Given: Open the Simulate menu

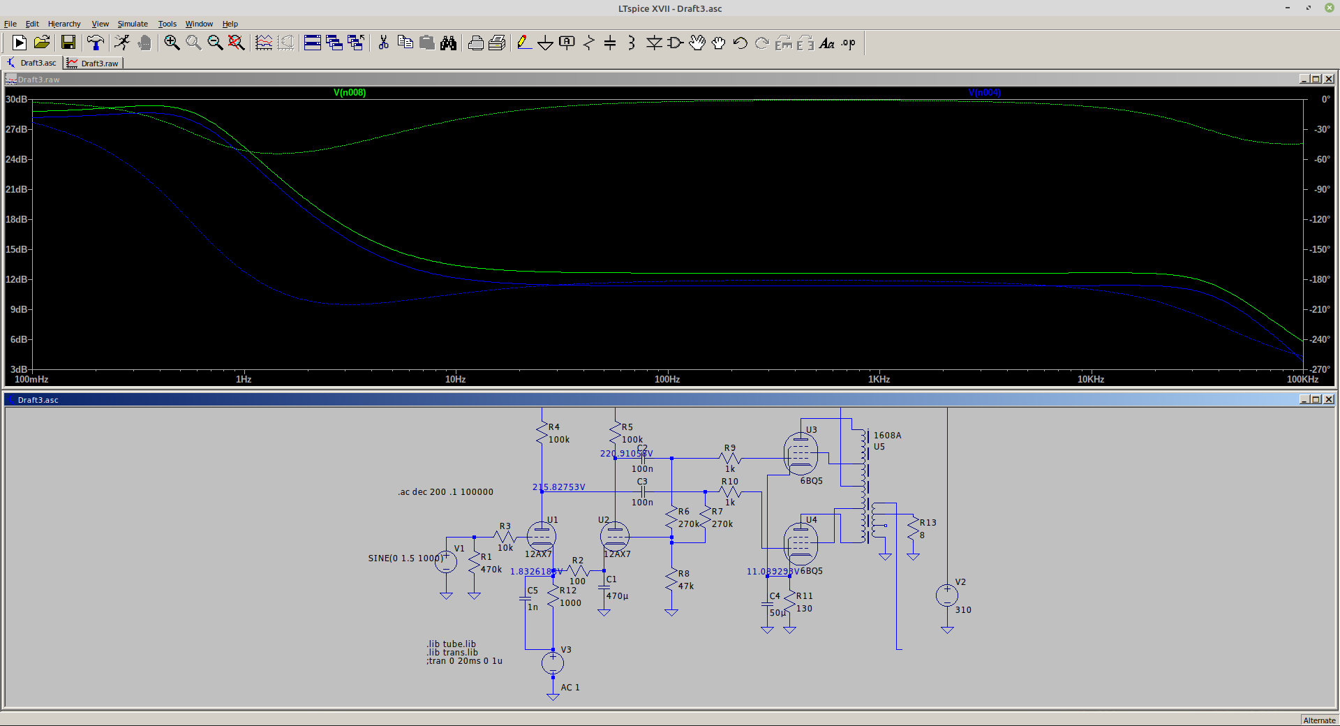Looking at the screenshot, I should [133, 24].
